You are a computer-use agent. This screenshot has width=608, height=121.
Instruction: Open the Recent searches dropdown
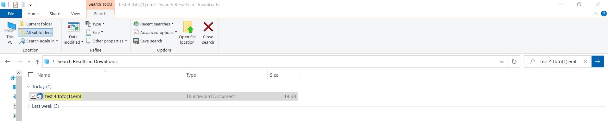(153, 24)
